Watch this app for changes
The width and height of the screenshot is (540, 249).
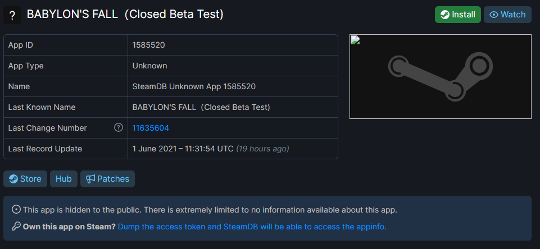tap(507, 15)
